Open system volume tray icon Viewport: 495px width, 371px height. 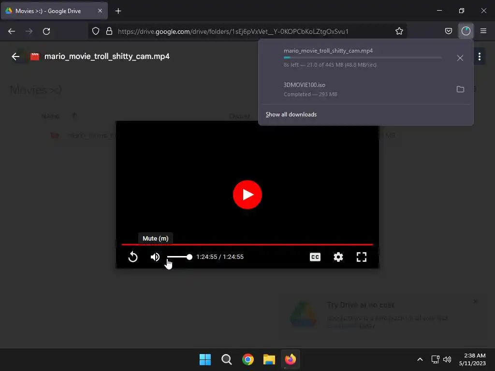[447, 359]
